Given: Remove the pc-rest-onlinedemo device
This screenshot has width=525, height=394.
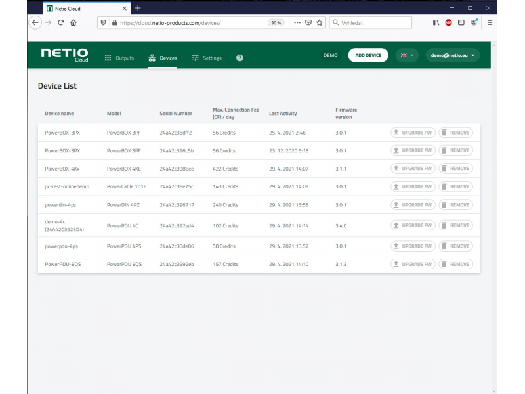Looking at the screenshot, I should tap(455, 186).
